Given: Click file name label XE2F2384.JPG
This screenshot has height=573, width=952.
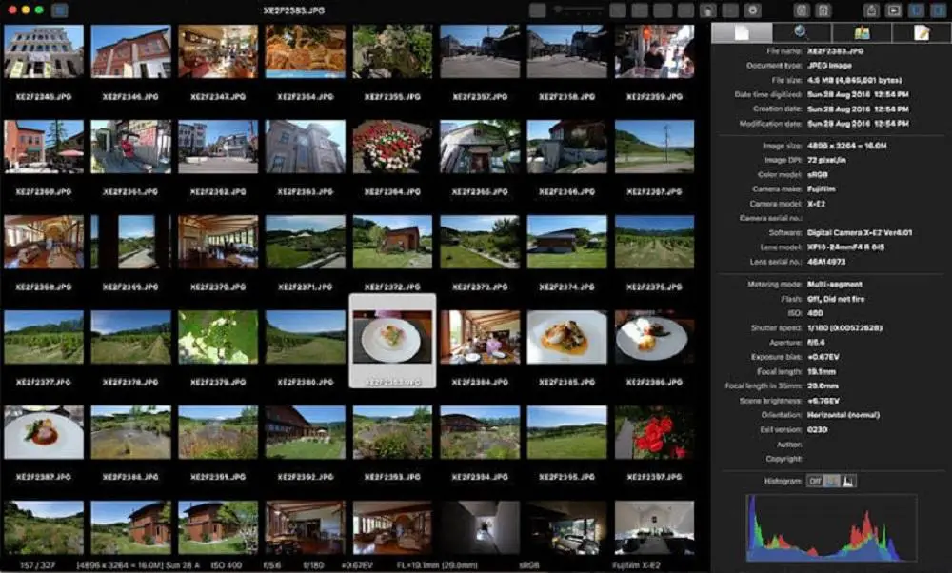Looking at the screenshot, I should tap(480, 383).
